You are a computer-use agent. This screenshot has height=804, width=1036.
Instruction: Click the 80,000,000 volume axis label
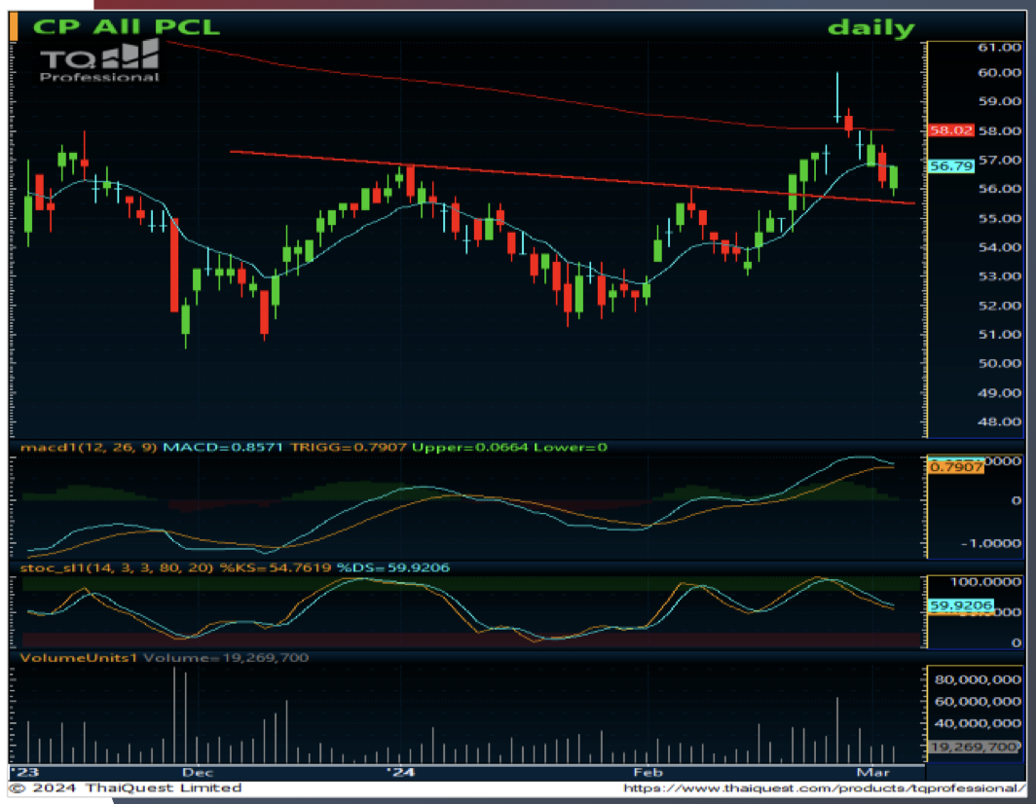click(x=978, y=679)
